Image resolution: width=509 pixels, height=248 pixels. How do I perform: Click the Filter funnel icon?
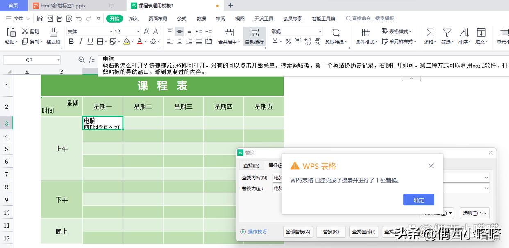pyautogui.click(x=447, y=36)
